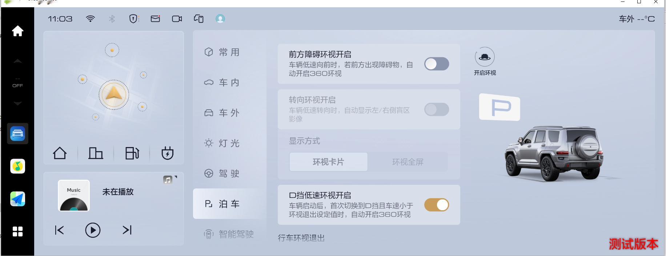
Task: Decrease temperature with down arrow
Action: point(17,103)
